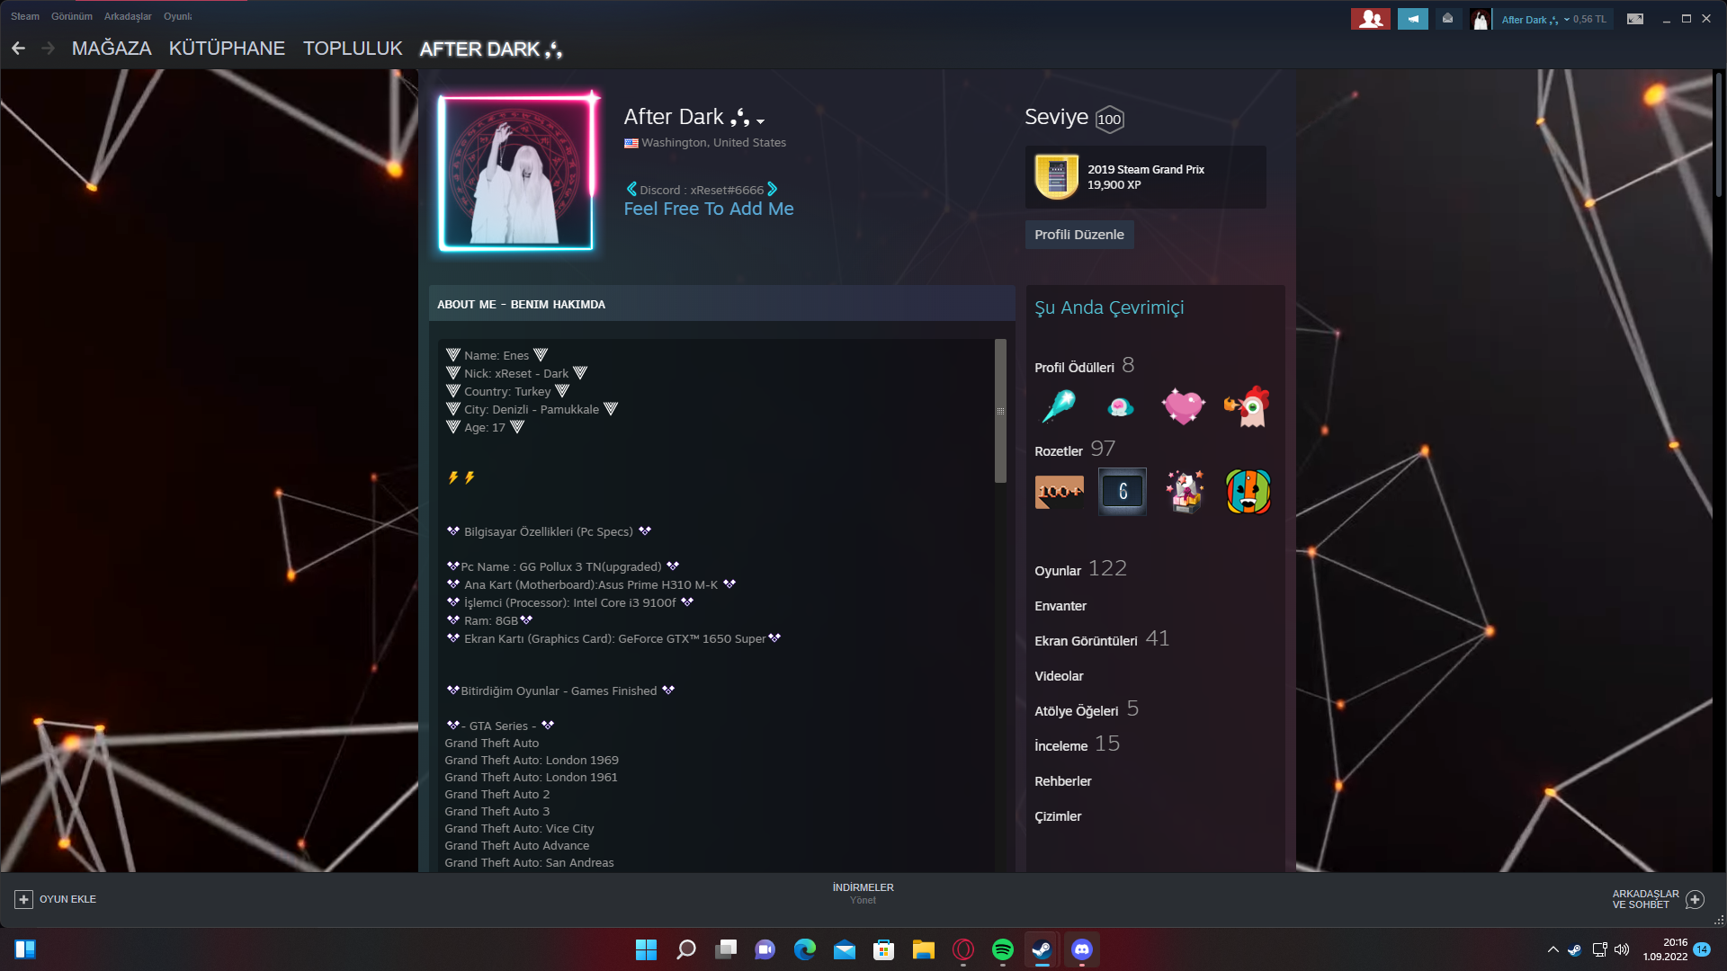Viewport: 1727px width, 971px height.
Task: Open Atölye Öğeleri workshop items link
Action: [1087, 709]
